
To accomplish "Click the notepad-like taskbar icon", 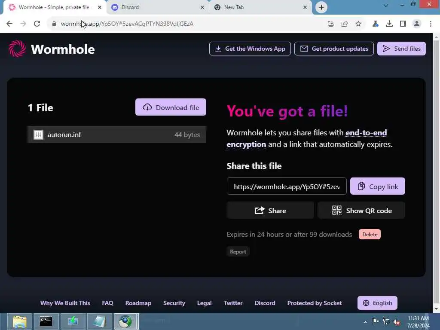I will pos(99,321).
